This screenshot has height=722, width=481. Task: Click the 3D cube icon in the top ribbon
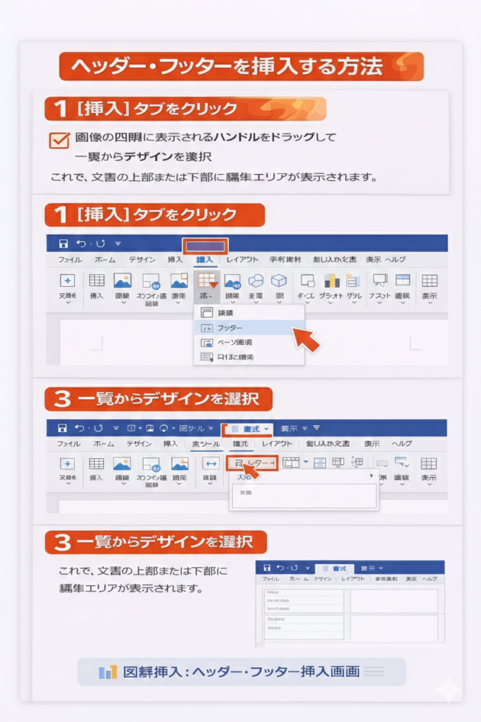click(279, 281)
